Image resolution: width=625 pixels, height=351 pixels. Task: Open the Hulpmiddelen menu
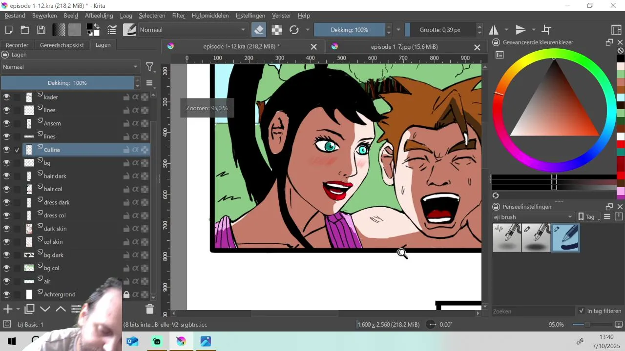[210, 16]
